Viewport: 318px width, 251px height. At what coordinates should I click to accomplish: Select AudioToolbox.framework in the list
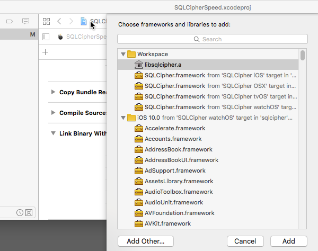coord(208,192)
